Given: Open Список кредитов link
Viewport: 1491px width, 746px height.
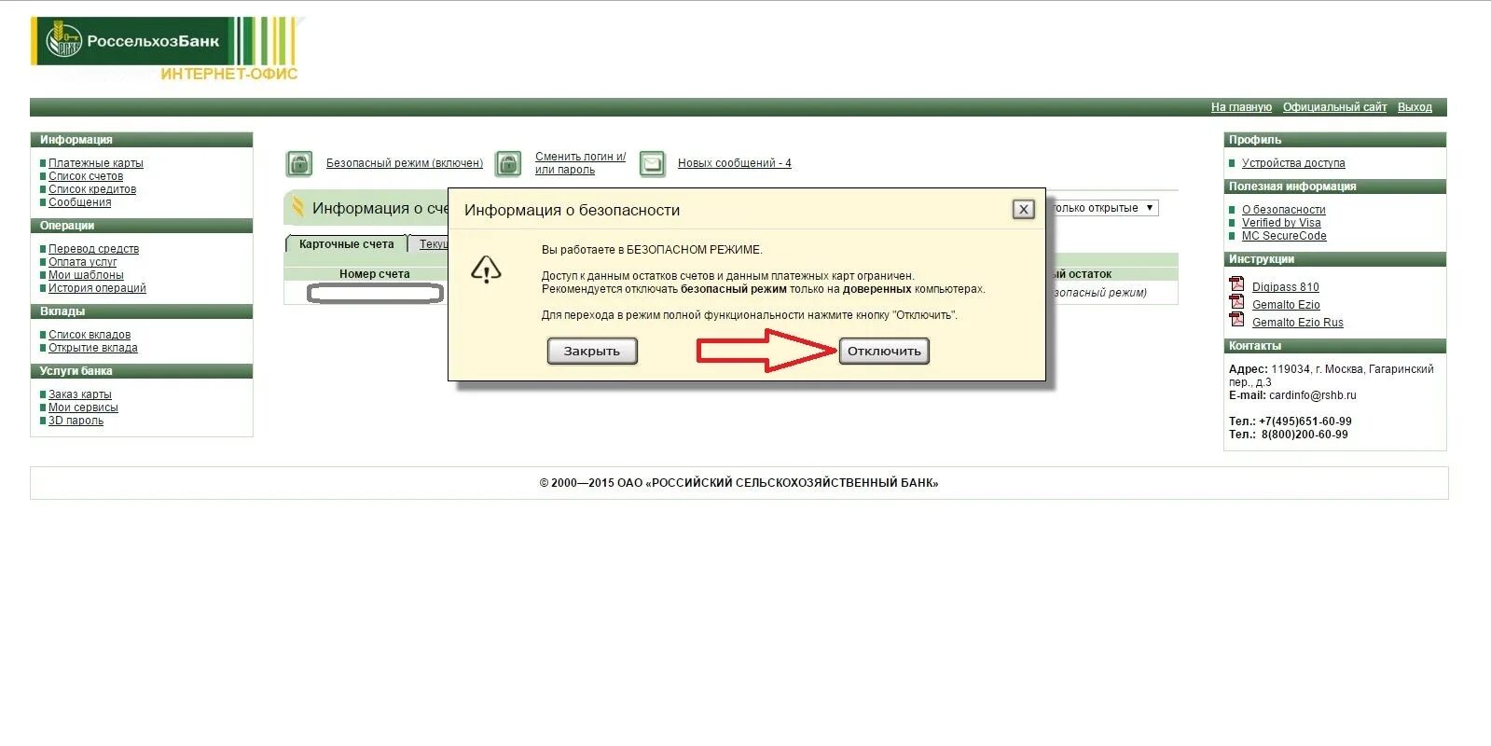Looking at the screenshot, I should (92, 189).
